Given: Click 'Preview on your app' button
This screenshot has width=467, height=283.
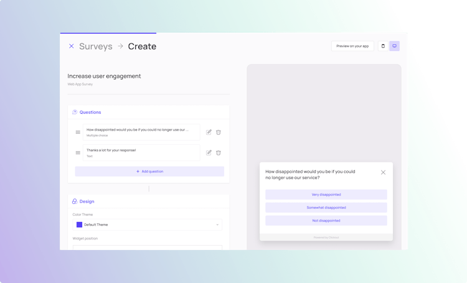Looking at the screenshot, I should click(352, 46).
